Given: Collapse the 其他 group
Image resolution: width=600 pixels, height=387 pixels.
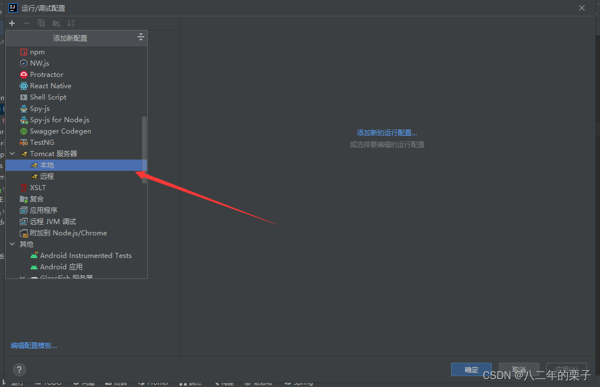Looking at the screenshot, I should (x=12, y=244).
